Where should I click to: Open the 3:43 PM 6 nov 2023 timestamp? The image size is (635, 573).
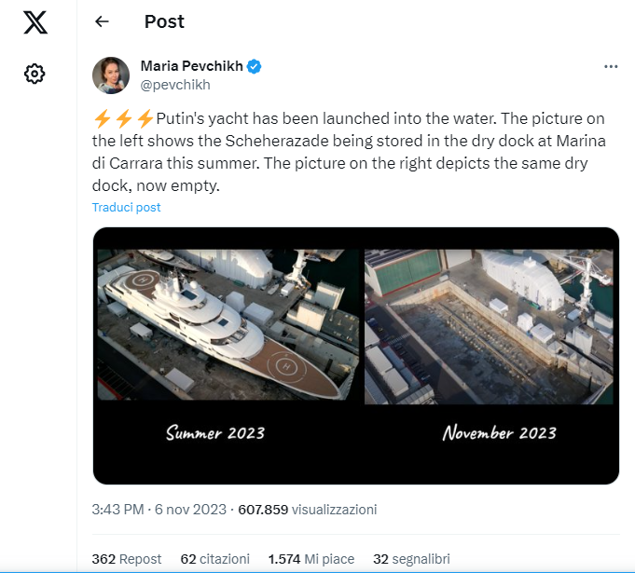tap(159, 510)
